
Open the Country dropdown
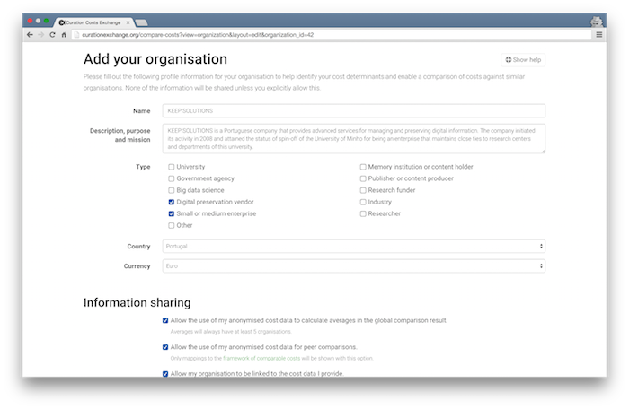tap(353, 247)
